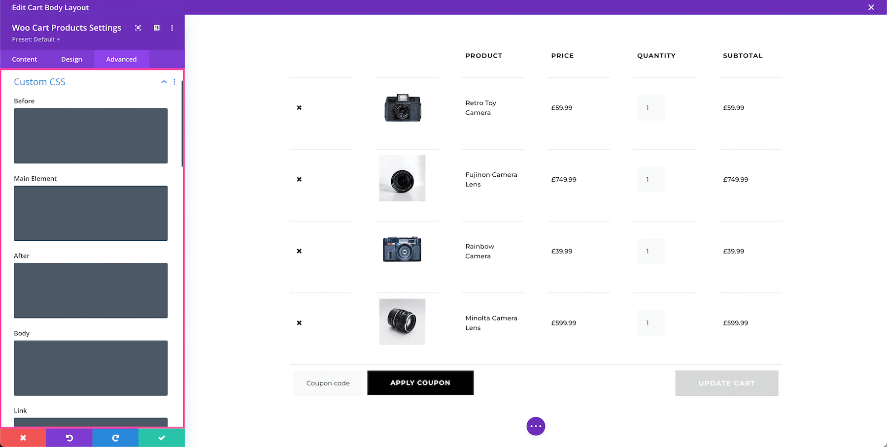This screenshot has height=447, width=887.
Task: Collapse the Custom CSS section
Action: [x=164, y=82]
